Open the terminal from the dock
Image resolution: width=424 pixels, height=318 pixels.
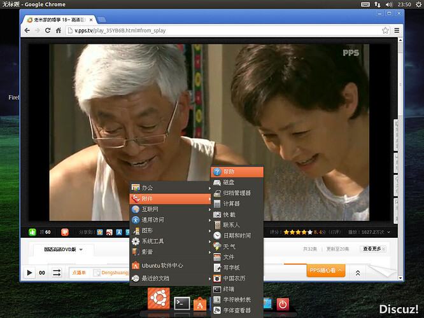click(181, 303)
